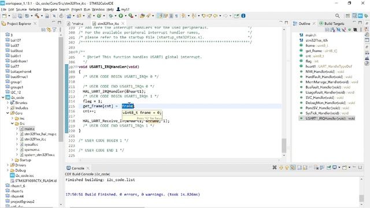Expand the Debug folder
This screenshot has height=208, width=370.
tap(8, 170)
